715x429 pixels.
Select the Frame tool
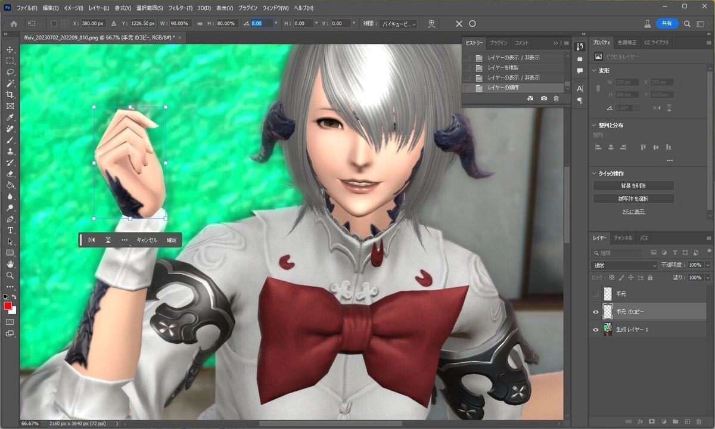[x=10, y=106]
